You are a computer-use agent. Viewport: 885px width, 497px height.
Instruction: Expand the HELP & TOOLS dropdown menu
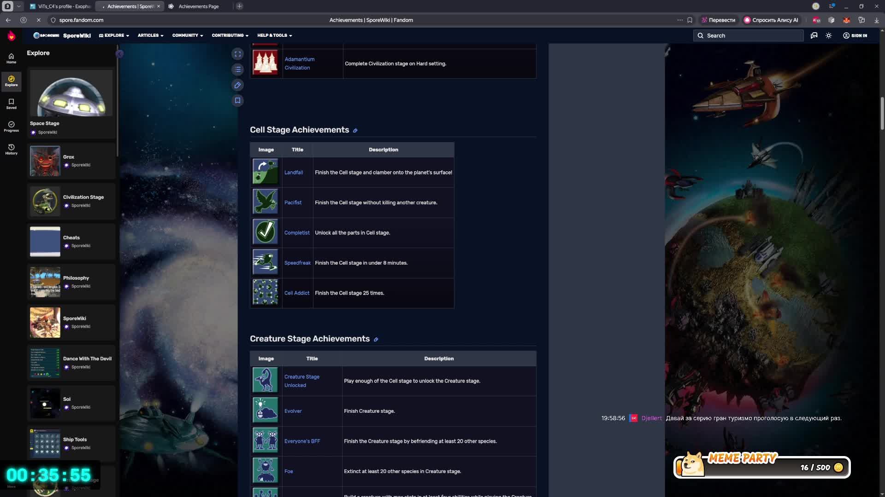[275, 35]
